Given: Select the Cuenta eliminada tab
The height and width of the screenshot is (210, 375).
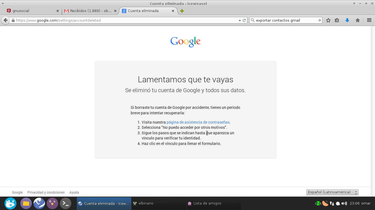Looking at the screenshot, I should tap(148, 11).
